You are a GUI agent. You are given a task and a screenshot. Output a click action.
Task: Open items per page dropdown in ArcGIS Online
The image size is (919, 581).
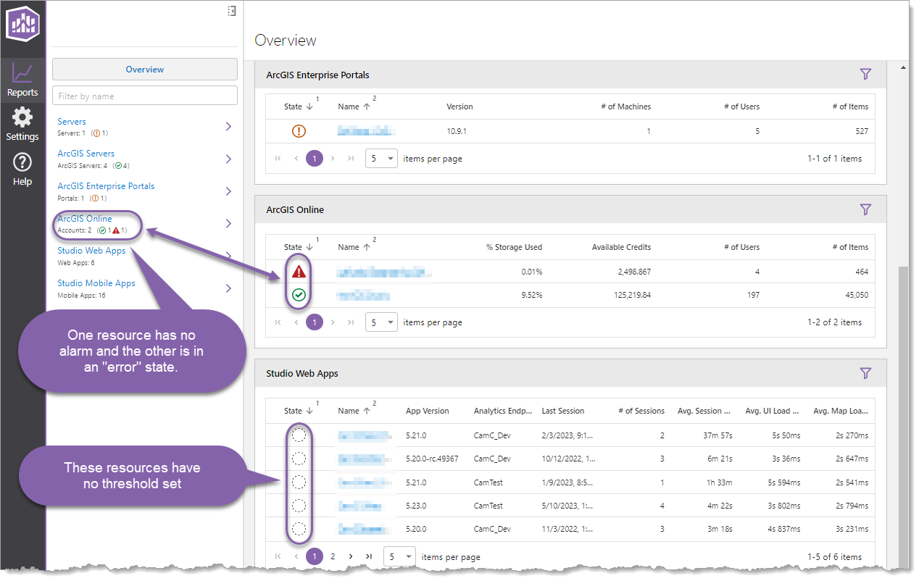click(x=381, y=322)
